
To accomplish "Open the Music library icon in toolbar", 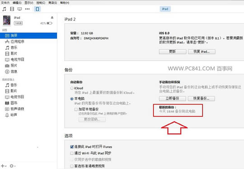I will pyautogui.click(x=4, y=9).
